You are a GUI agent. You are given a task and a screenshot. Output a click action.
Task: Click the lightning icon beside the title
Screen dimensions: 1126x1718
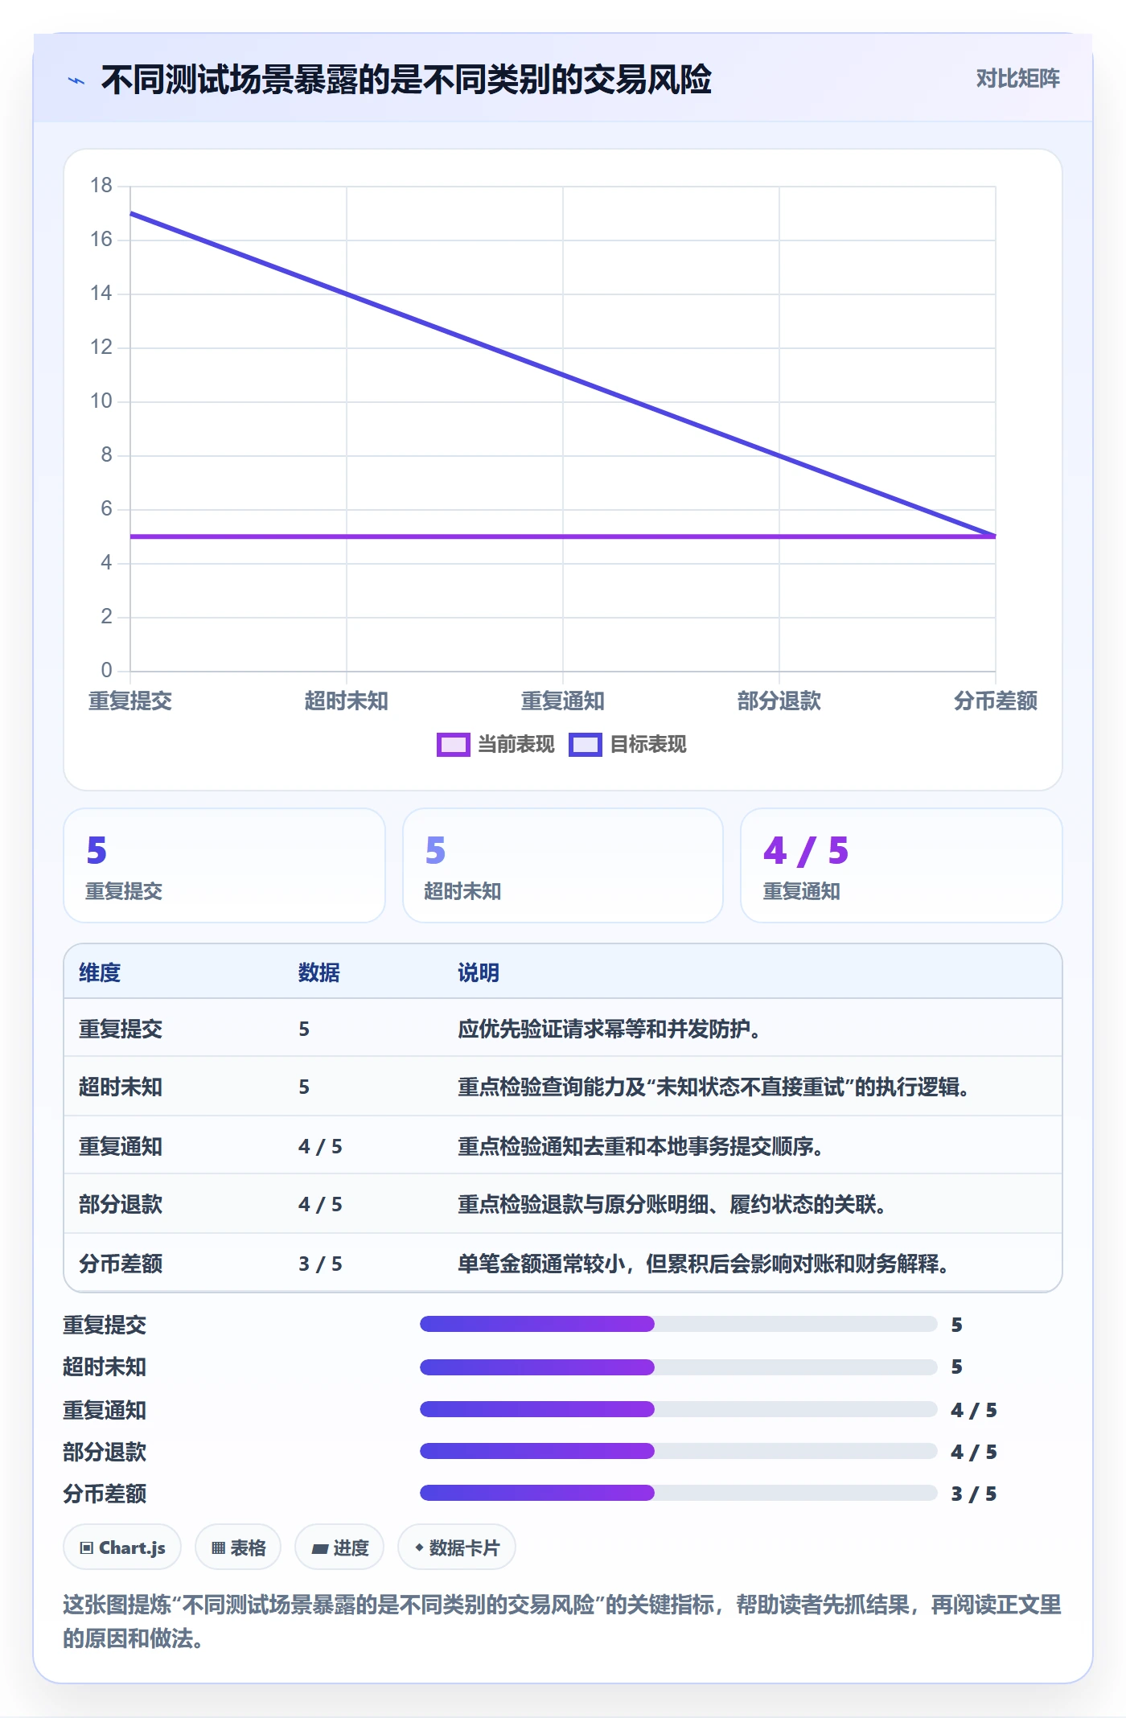pyautogui.click(x=76, y=80)
